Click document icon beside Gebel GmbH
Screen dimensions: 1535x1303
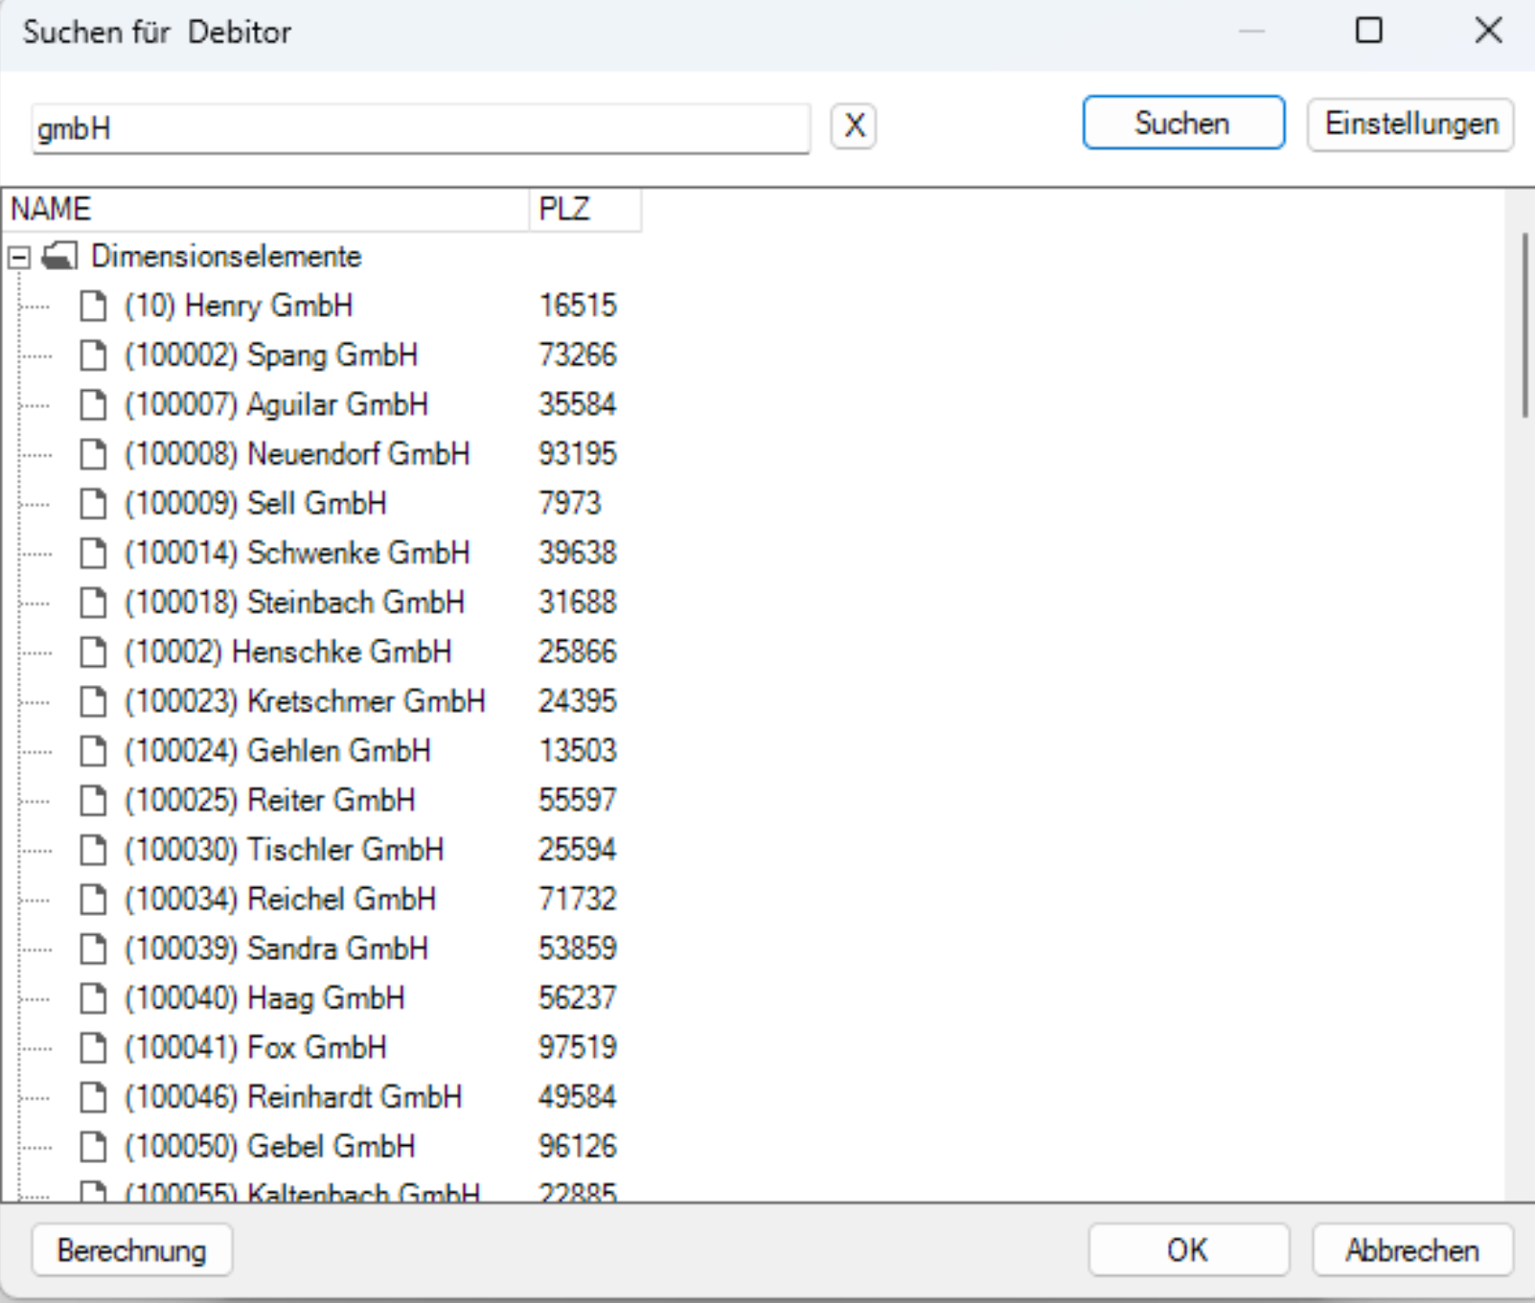click(93, 1148)
